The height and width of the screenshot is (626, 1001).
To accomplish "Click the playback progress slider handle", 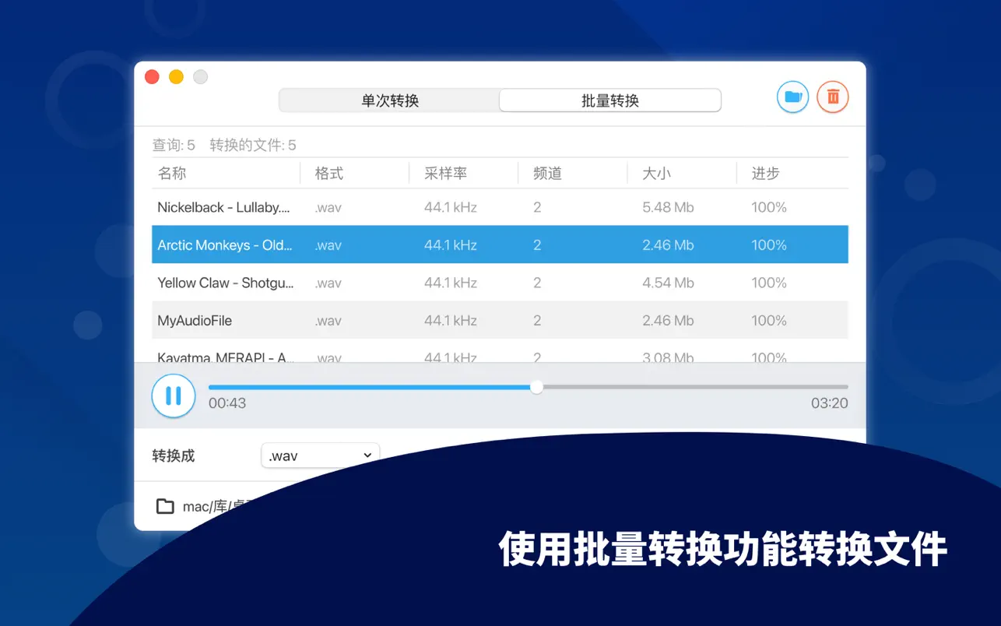I will (x=536, y=387).
